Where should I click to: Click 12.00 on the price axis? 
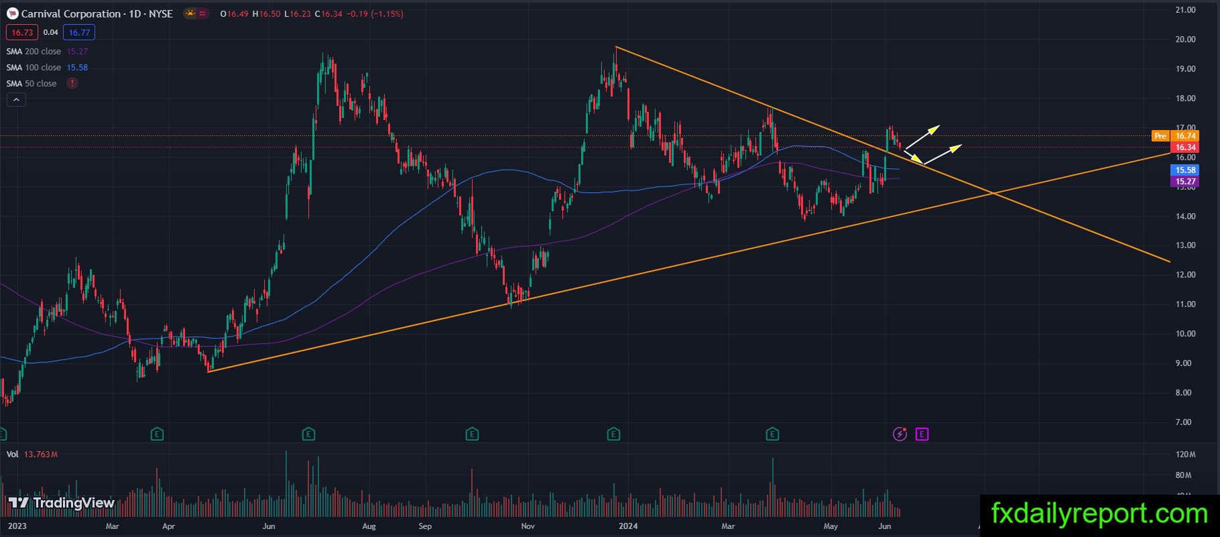(1185, 275)
